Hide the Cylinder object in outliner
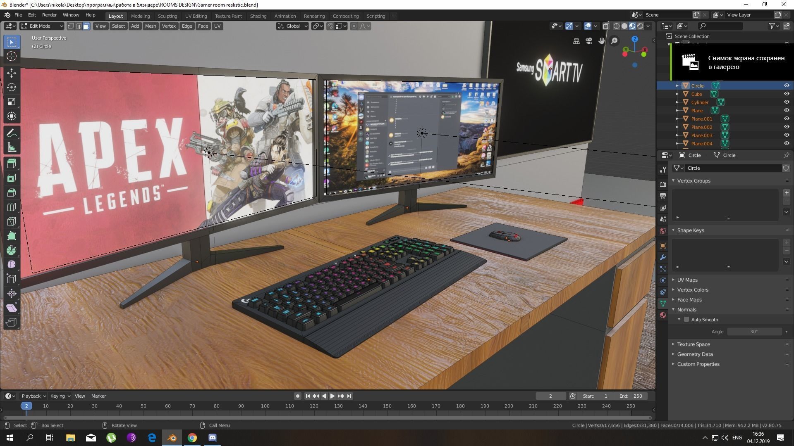Screen dimensions: 794x446 tap(787, 102)
